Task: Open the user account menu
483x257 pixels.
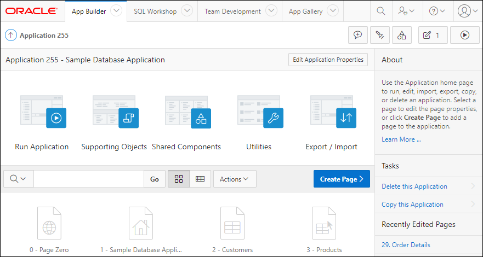Action: click(467, 11)
